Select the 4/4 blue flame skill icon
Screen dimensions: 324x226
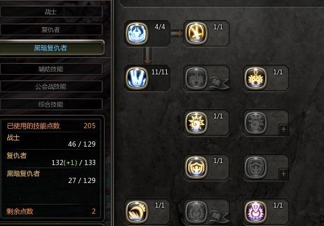pos(137,33)
